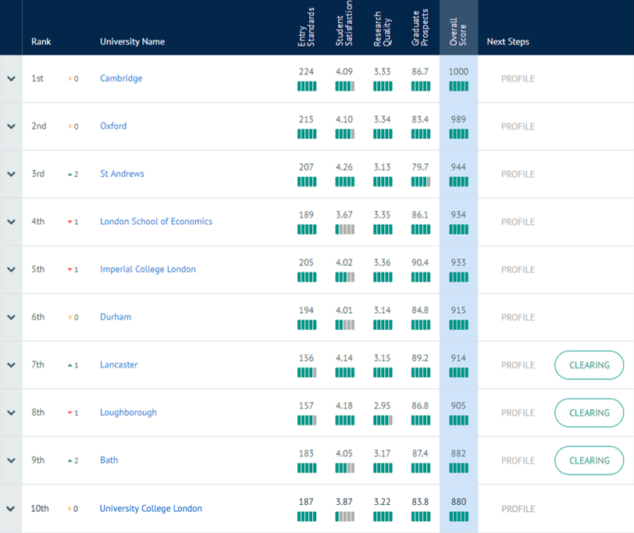Click Loughborough research quality bar under 2.95
634x533 pixels.
[383, 420]
